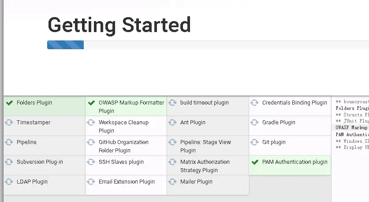The width and height of the screenshot is (369, 202).
Task: Click the refresh icon beside Git plugin
Action: point(254,142)
